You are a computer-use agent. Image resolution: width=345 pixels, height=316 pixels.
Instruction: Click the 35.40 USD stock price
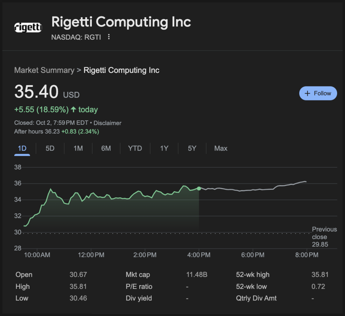coord(36,92)
